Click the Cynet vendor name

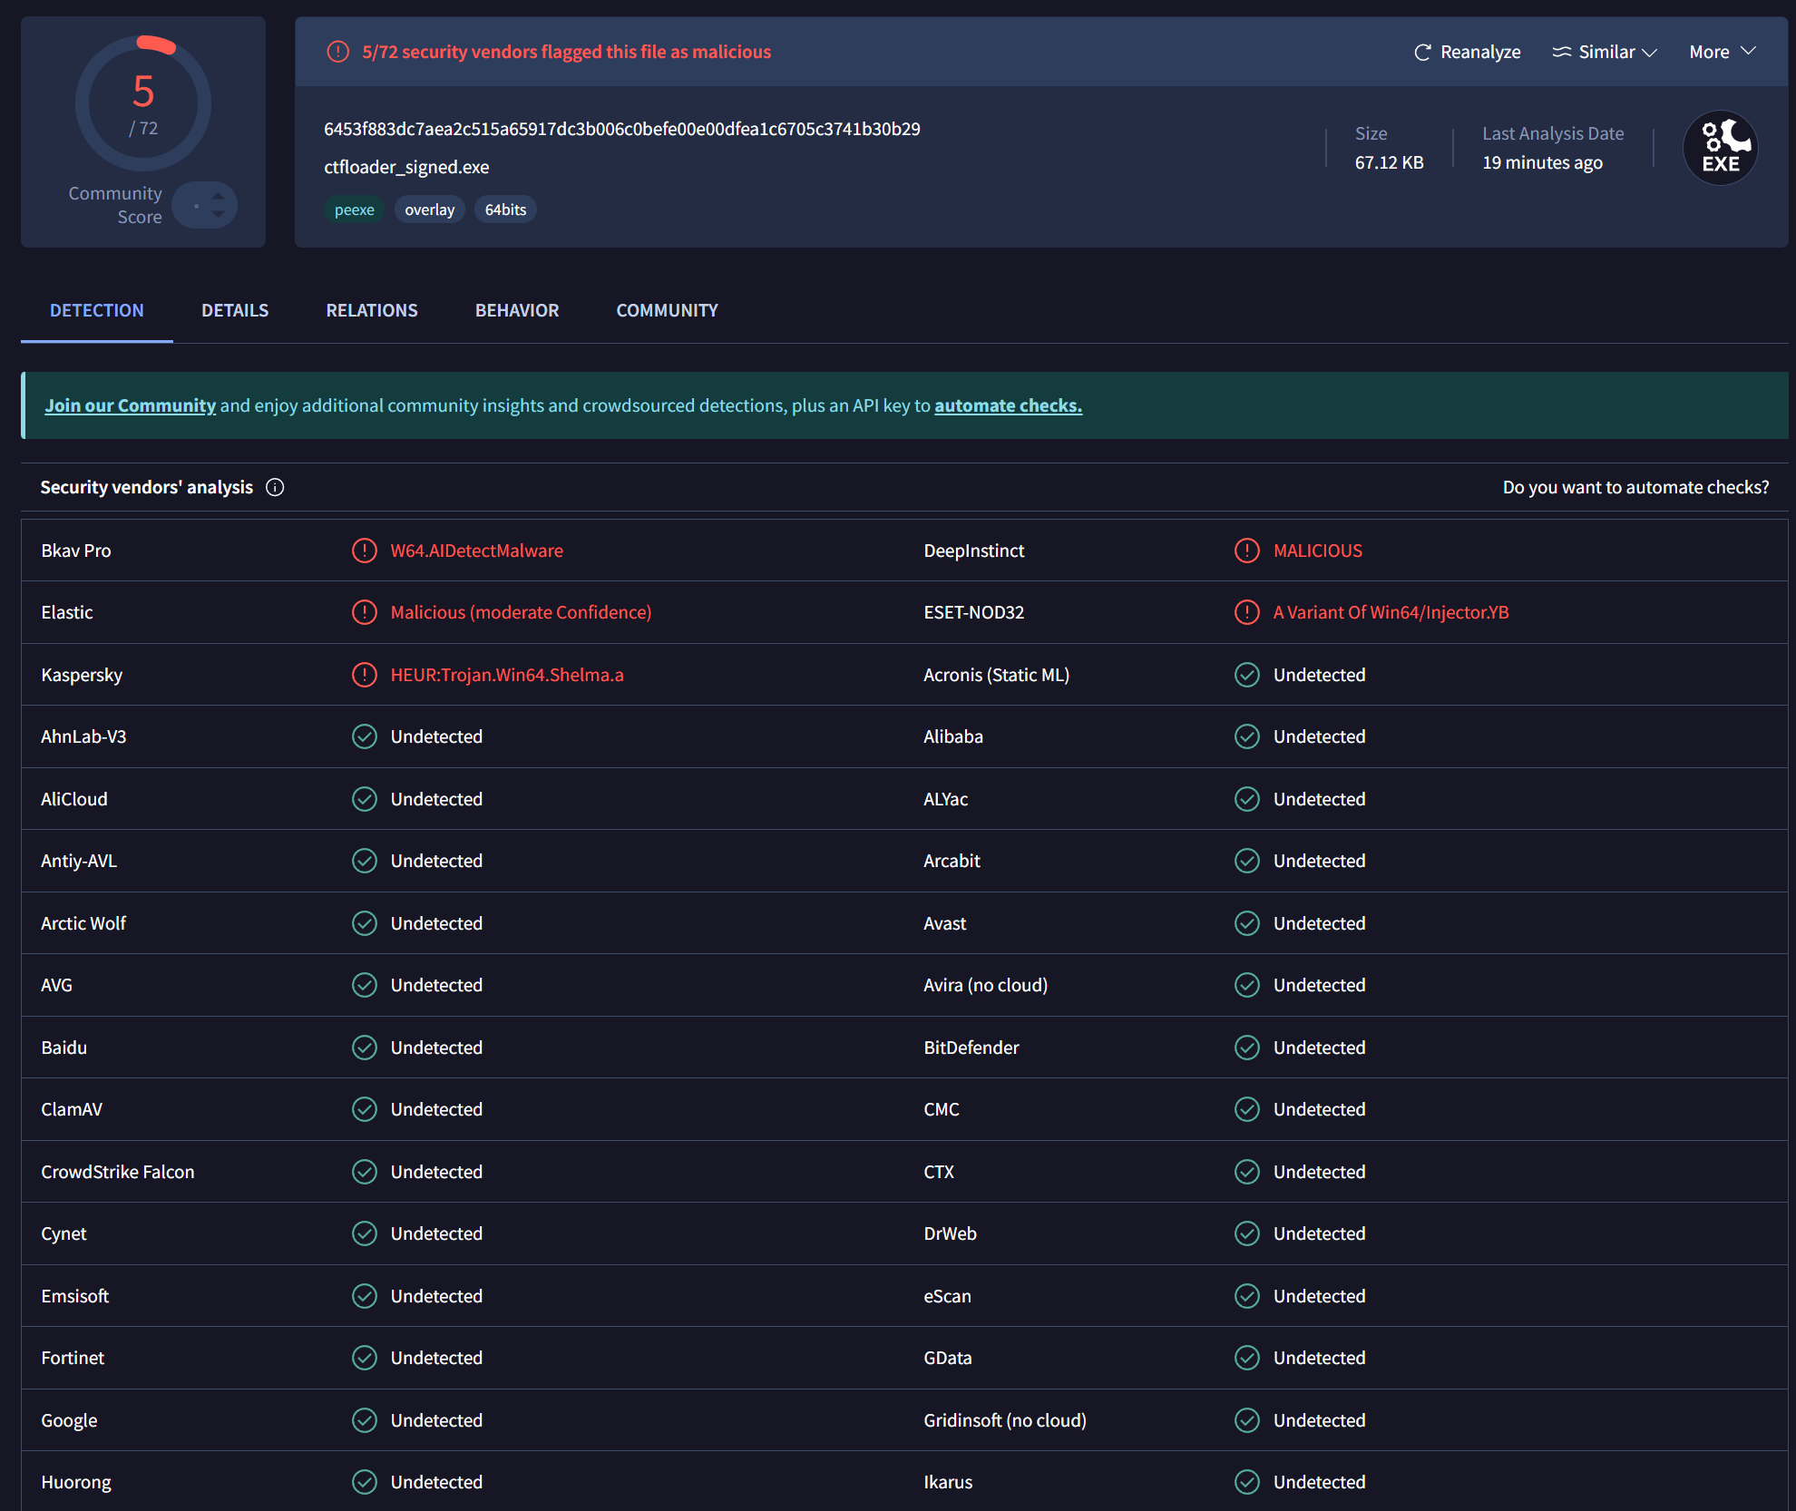pyautogui.click(x=63, y=1233)
